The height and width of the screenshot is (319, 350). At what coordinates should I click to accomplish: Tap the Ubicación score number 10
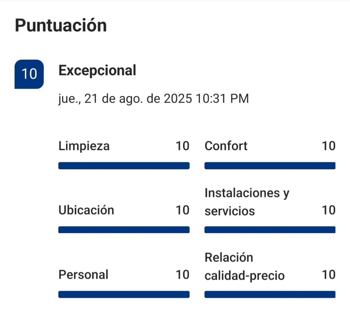[x=182, y=210]
